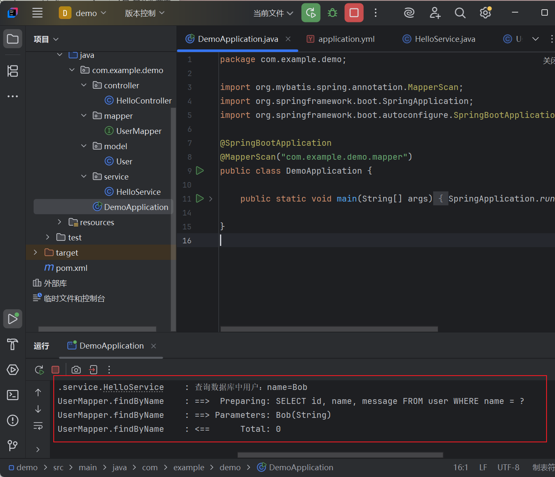Switch to HelloService.java tab
This screenshot has height=477, width=555.
439,39
